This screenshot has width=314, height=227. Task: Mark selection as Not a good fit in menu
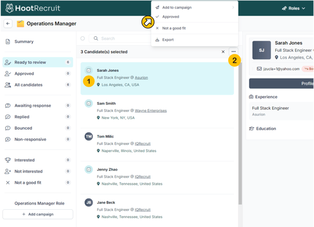174,28
